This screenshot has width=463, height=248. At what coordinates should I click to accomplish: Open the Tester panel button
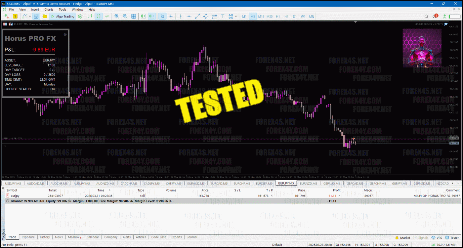pos(452,238)
